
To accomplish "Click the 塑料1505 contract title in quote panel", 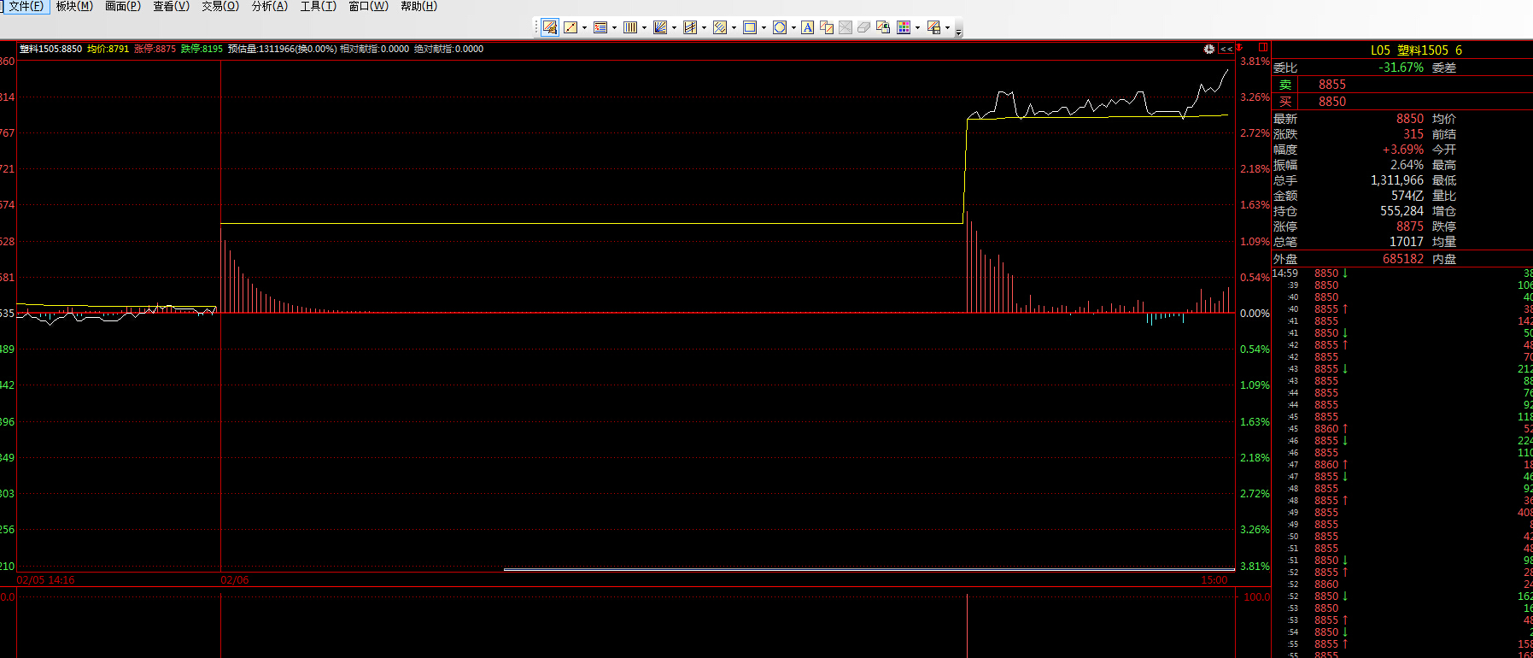I will coord(1422,50).
